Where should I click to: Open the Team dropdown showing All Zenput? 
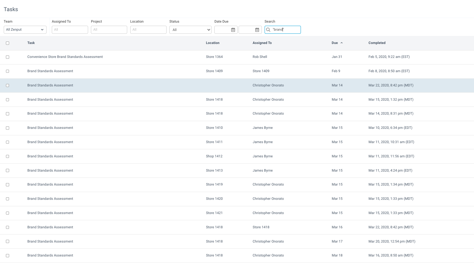pyautogui.click(x=25, y=29)
